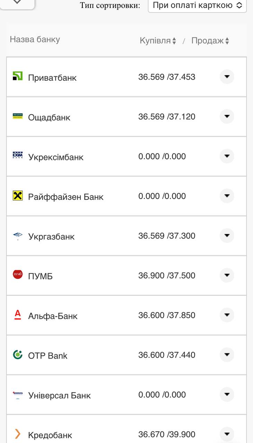
Task: Click the Кредобанк orange chevron logo
Action: 18,434
